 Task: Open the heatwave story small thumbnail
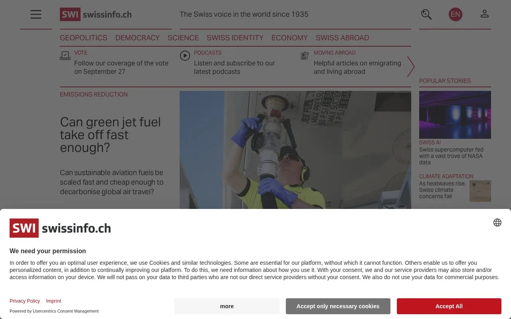point(480,191)
